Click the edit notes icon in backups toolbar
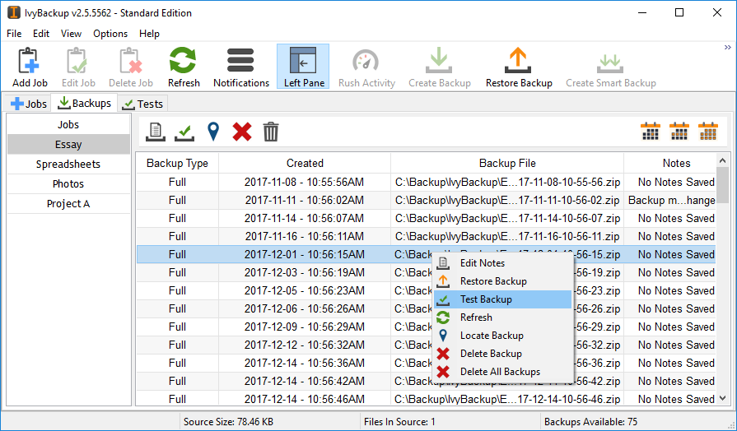Image resolution: width=737 pixels, height=431 pixels. pos(156,132)
